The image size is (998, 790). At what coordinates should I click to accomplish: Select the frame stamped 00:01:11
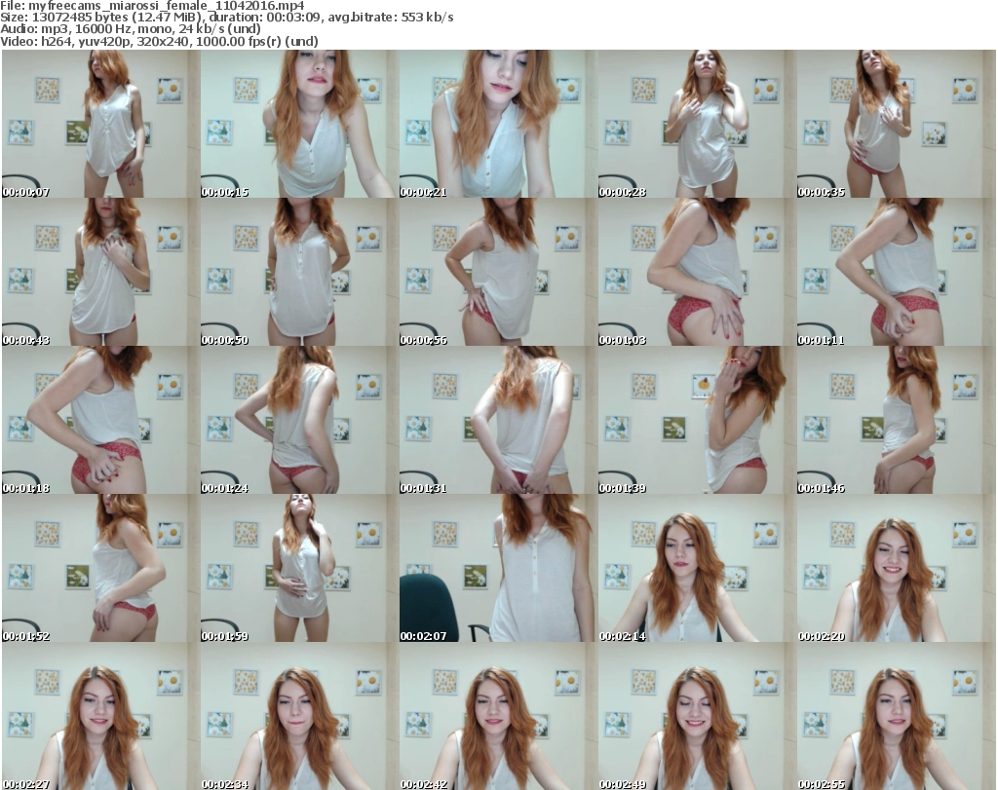pyautogui.click(x=896, y=272)
